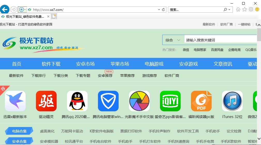Click the smiley feedback icon
This screenshot has width=261, height=145.
pyautogui.click(x=257, y=10)
